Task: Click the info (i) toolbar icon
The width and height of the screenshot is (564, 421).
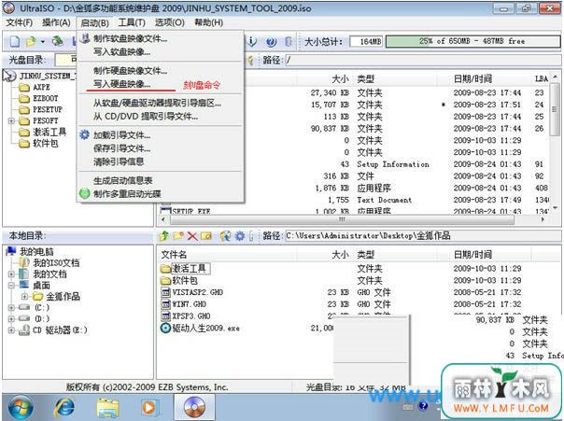Action: (x=252, y=42)
